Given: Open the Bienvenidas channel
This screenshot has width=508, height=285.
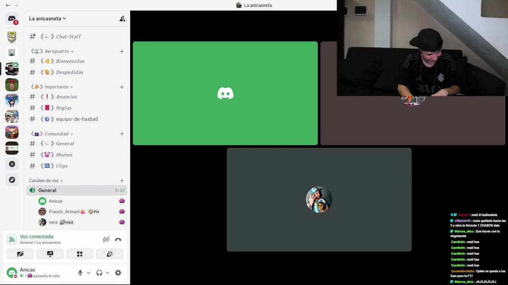Looking at the screenshot, I should (x=77, y=61).
